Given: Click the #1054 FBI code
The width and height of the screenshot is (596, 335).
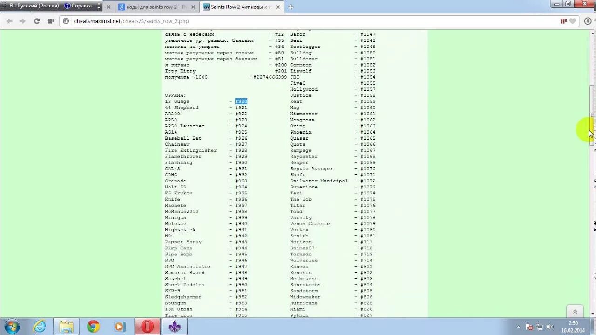Looking at the screenshot, I should click(368, 77).
